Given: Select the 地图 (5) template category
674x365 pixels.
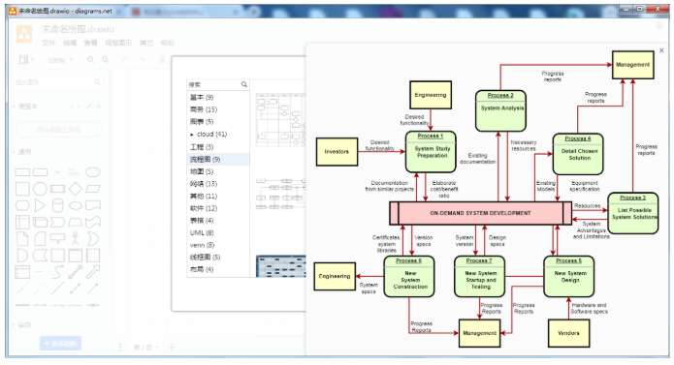Looking at the screenshot, I should point(218,171).
